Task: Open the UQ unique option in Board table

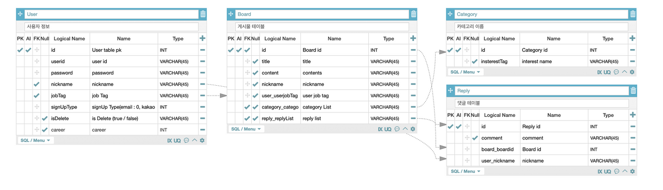Action: pos(388,129)
